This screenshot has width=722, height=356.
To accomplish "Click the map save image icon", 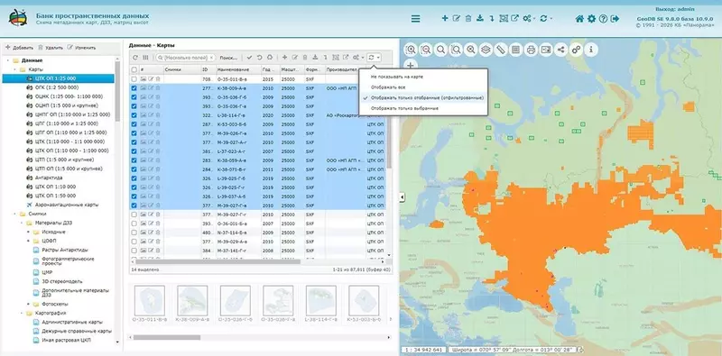I will click(546, 50).
